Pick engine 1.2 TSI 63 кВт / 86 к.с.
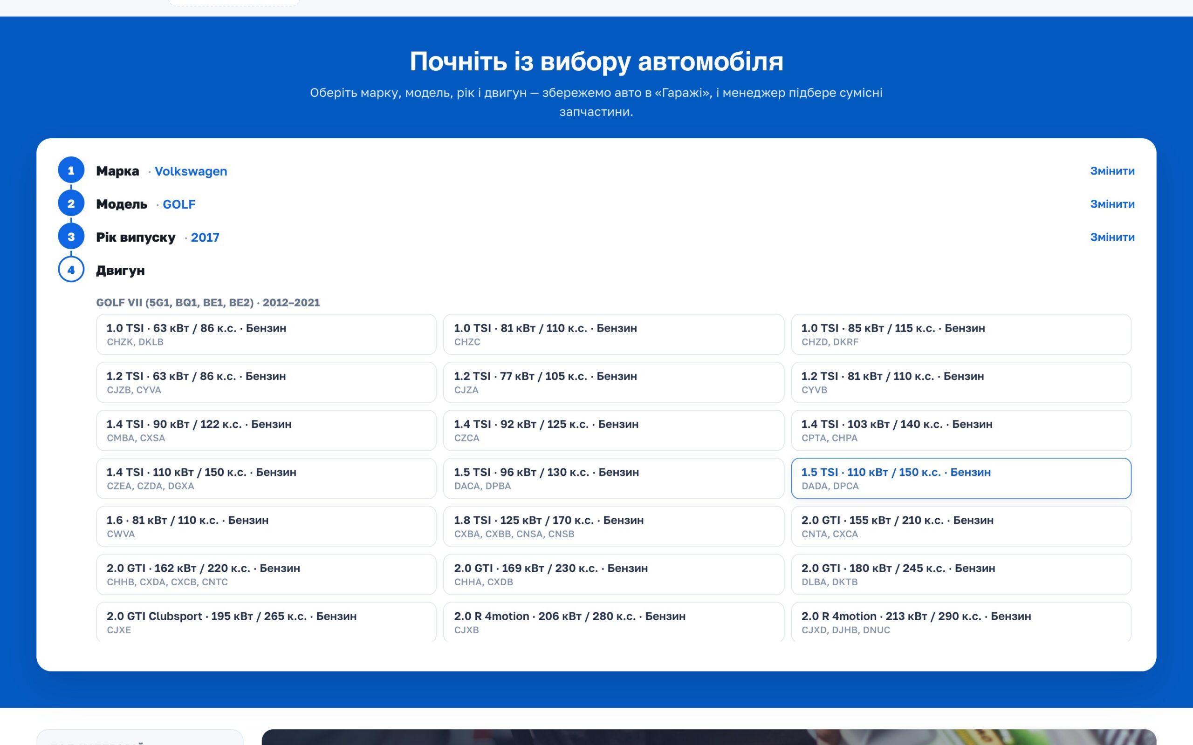The height and width of the screenshot is (745, 1193). 266,382
